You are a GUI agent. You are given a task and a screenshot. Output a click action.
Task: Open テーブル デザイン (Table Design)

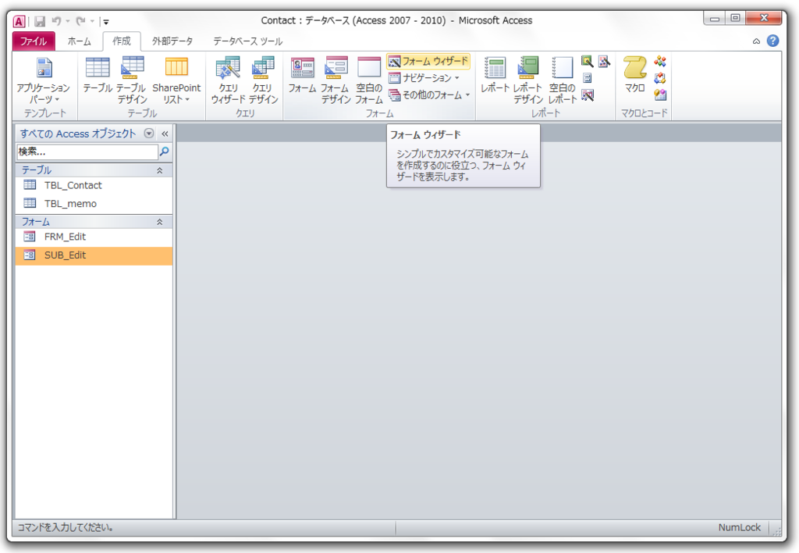click(x=132, y=80)
